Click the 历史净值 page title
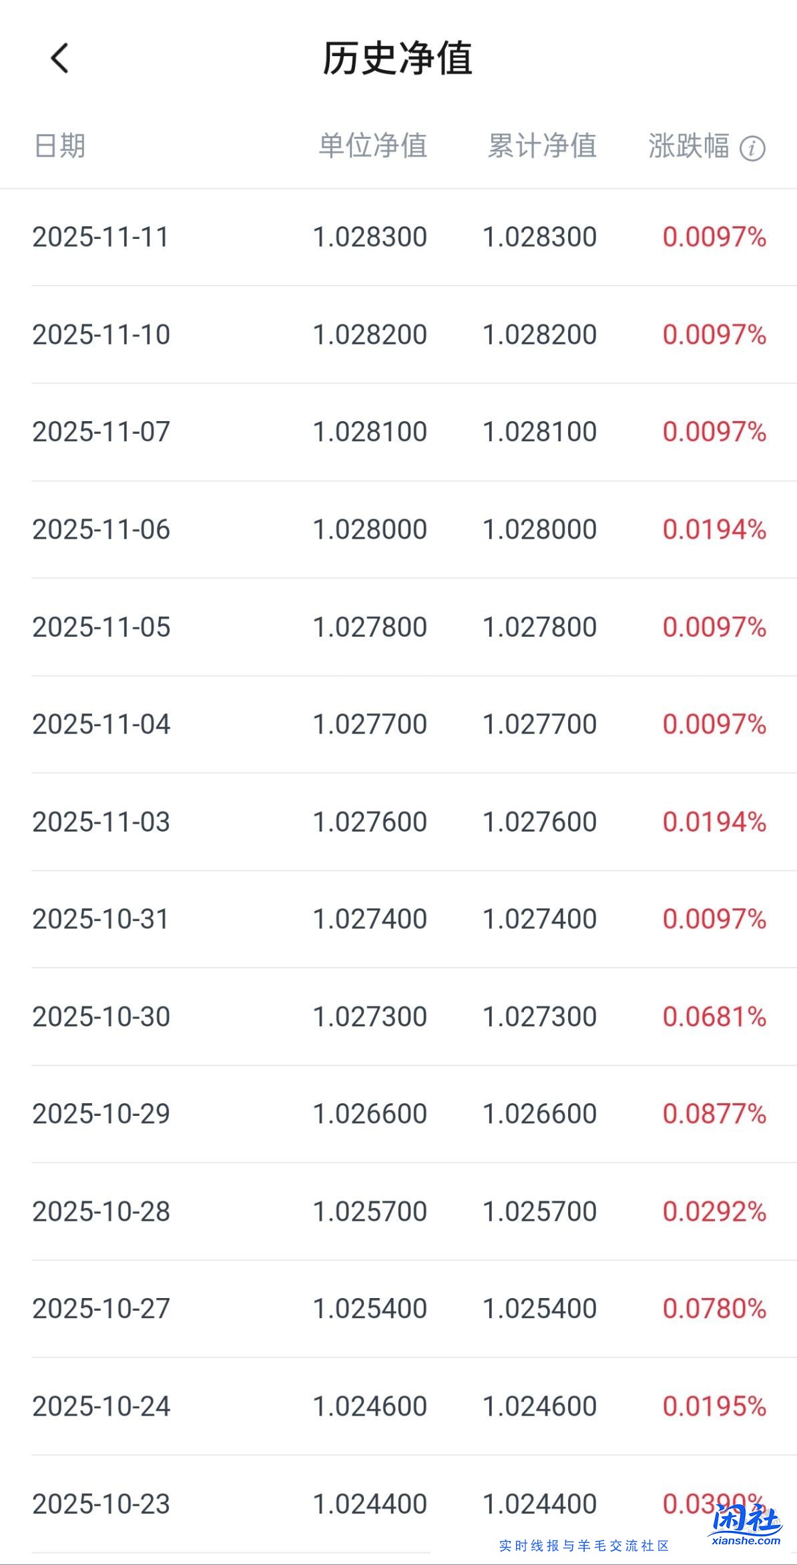 [x=398, y=58]
